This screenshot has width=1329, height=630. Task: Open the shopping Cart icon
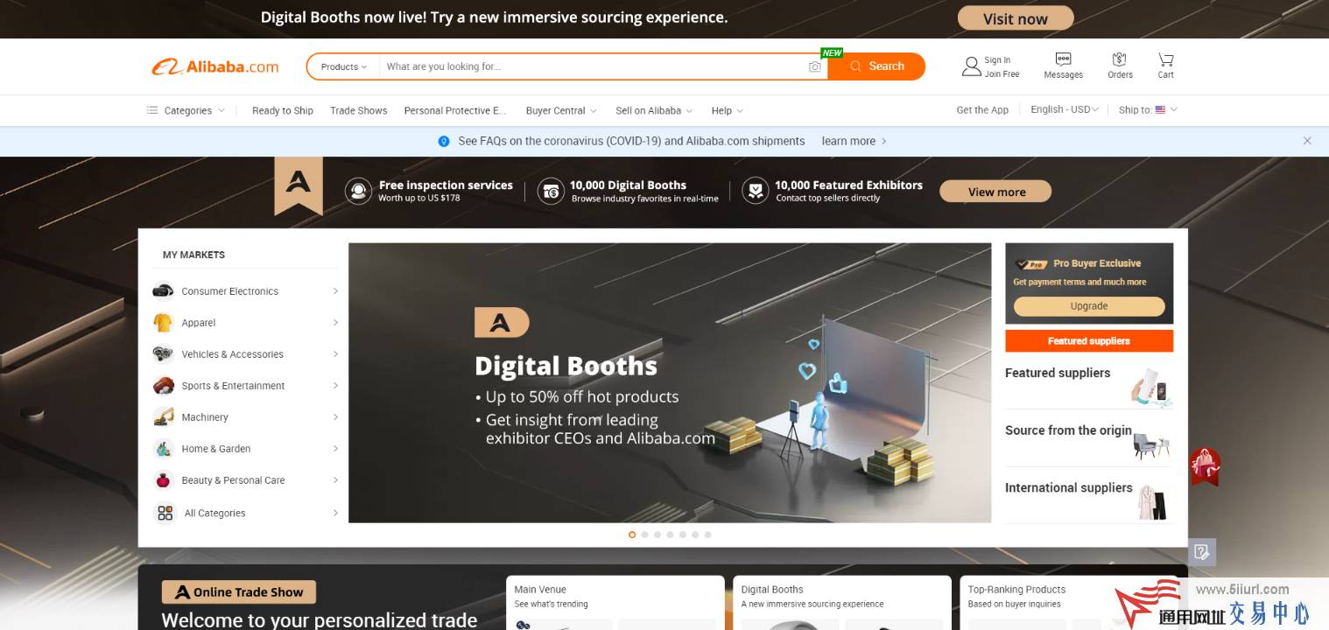(x=1165, y=59)
